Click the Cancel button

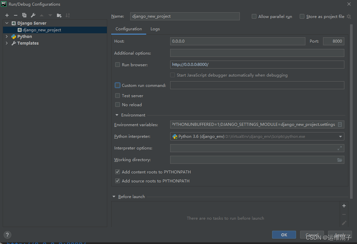(x=312, y=235)
